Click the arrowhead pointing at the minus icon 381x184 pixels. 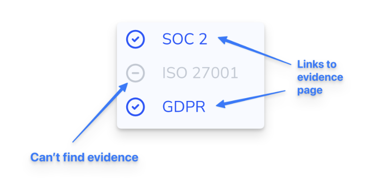point(124,87)
